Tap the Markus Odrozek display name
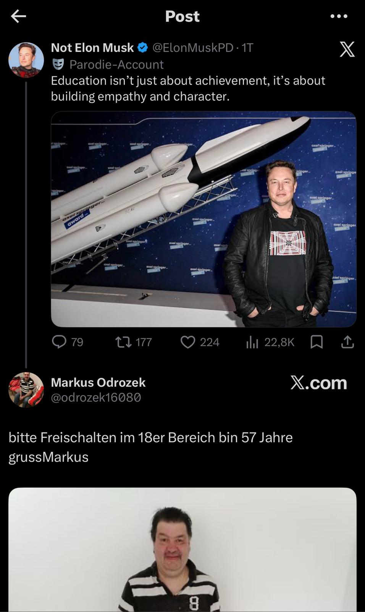365x612 pixels. (x=98, y=382)
